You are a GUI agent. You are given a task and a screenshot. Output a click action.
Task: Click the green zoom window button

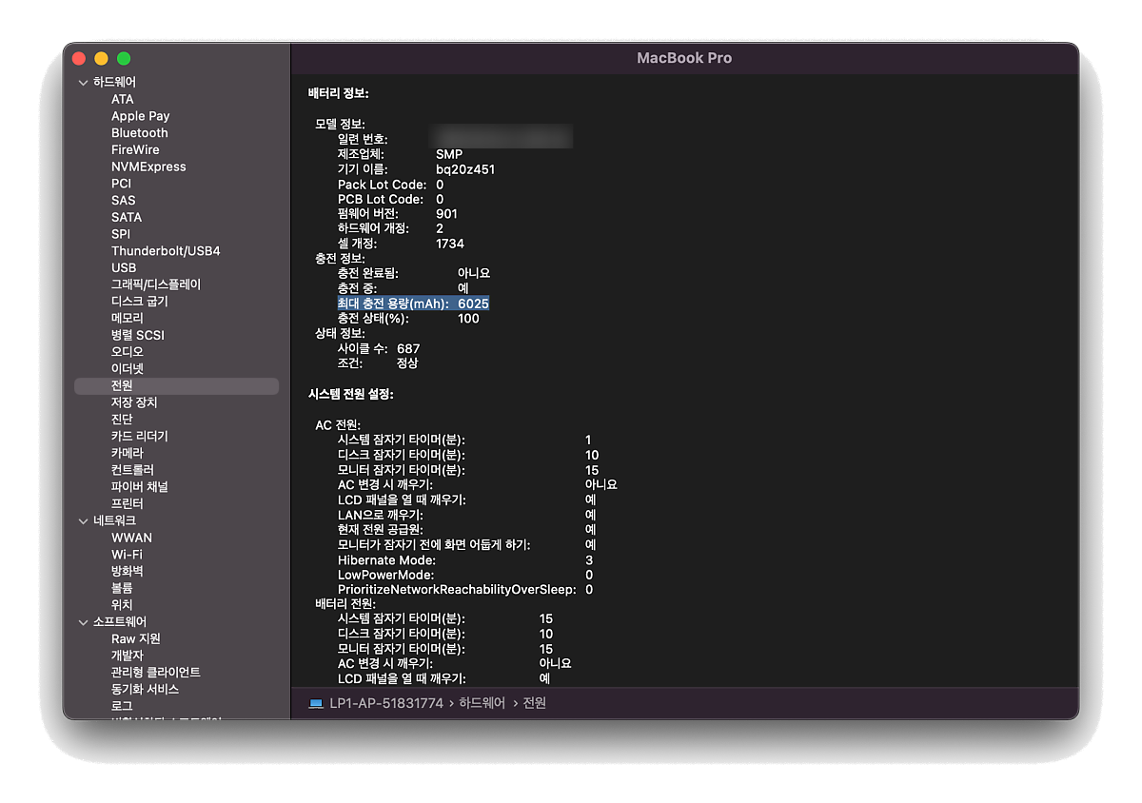(x=124, y=59)
